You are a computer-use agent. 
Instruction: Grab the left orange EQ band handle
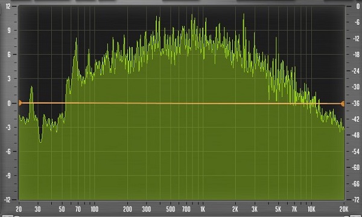pos(20,103)
